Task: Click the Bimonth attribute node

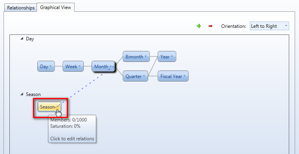Action: point(136,56)
